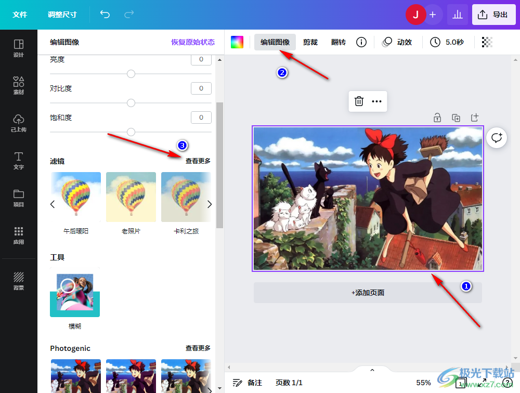Lock the page with padlock icon
Viewport: 520px width, 393px height.
[x=437, y=117]
